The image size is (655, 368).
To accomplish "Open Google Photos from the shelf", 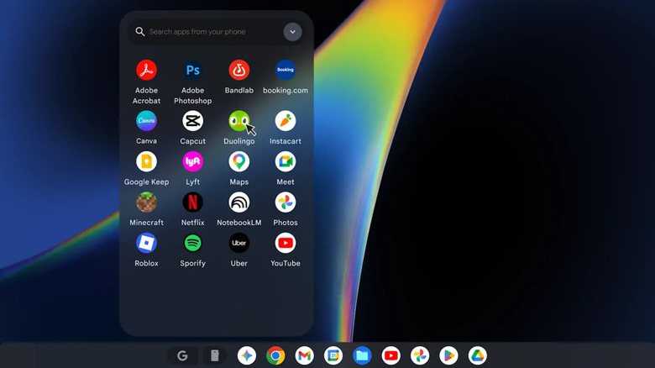I will coord(420,356).
